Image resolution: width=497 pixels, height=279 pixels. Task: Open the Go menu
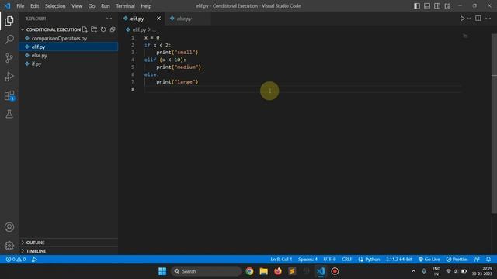pos(92,6)
